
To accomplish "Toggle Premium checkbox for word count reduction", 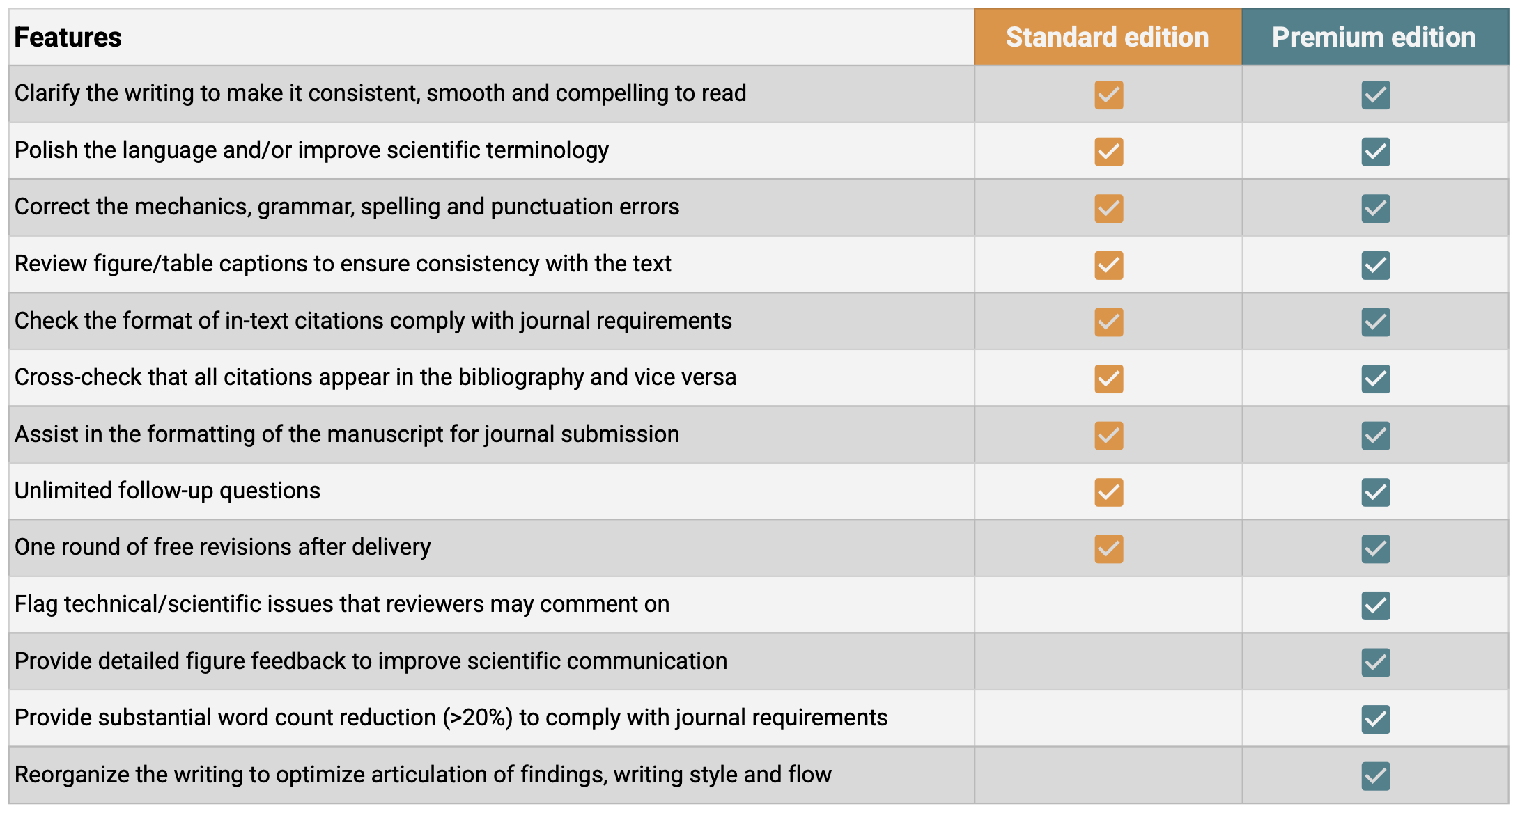I will click(1375, 719).
